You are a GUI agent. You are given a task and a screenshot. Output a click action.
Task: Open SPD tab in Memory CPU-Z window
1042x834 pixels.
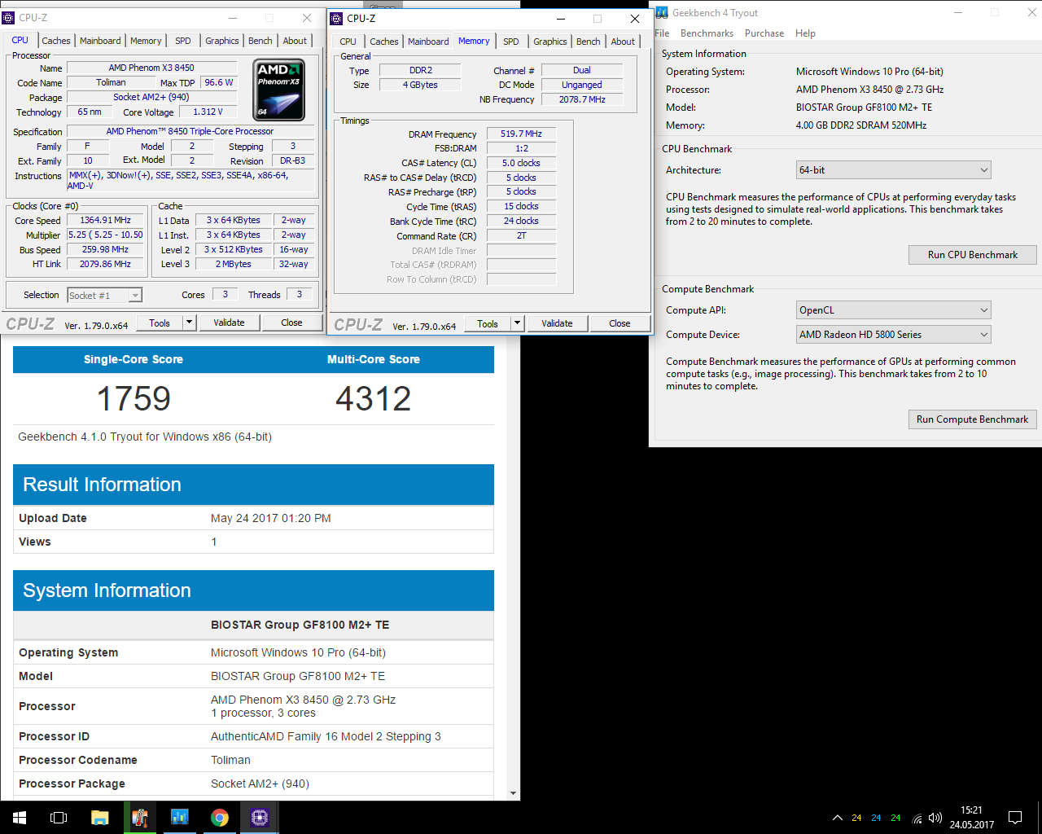[511, 42]
